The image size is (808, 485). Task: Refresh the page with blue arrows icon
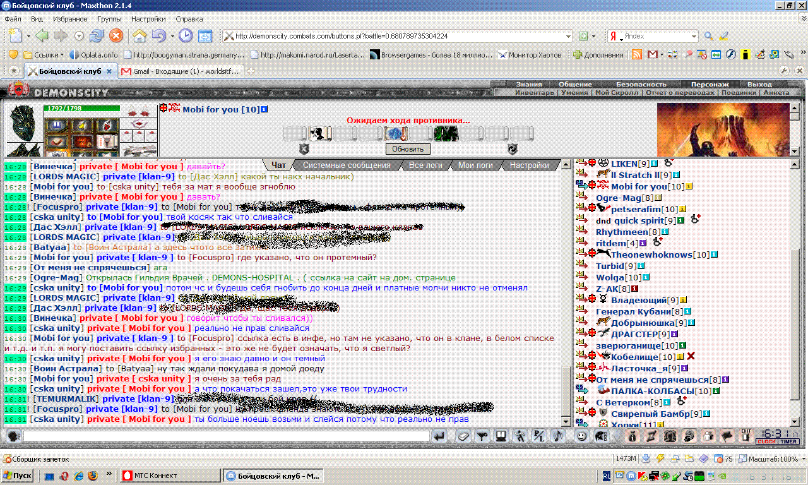tap(97, 36)
